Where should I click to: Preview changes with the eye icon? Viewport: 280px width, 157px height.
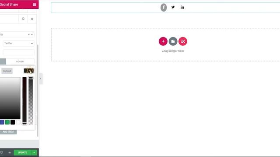pos(10,153)
